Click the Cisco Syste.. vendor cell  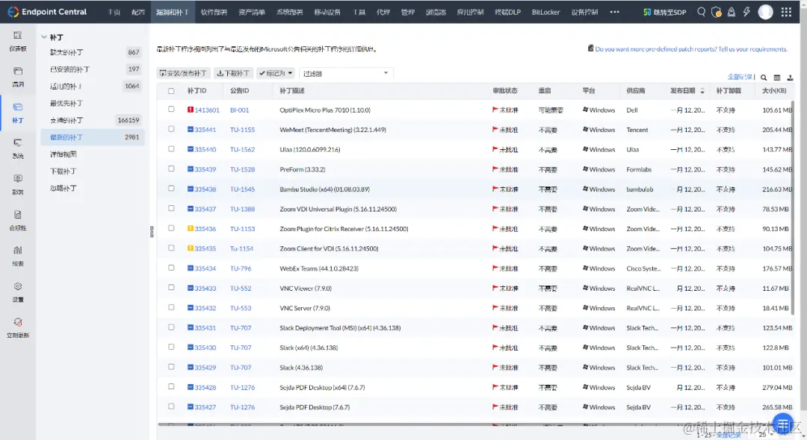click(643, 268)
